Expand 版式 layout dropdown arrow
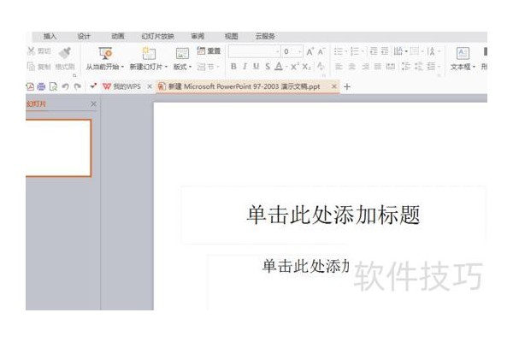The image size is (513, 342). (190, 67)
